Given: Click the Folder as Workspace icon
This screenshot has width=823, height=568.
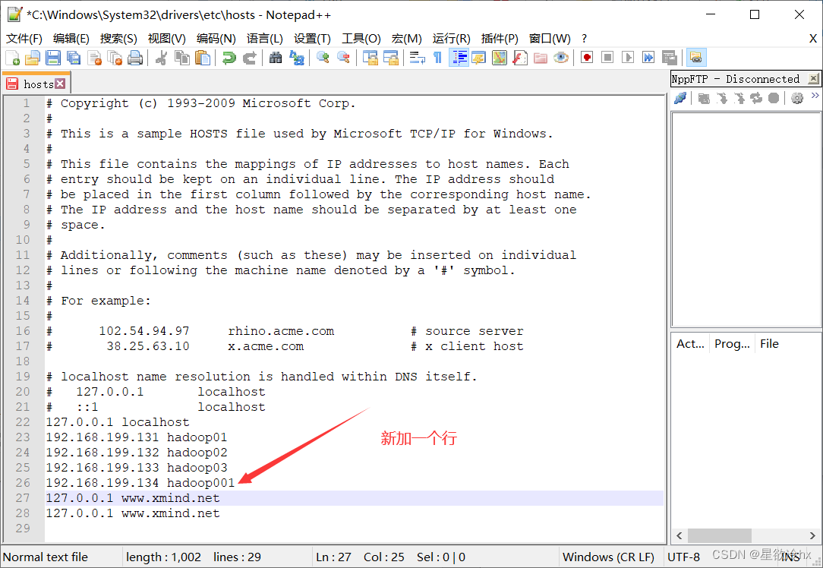Looking at the screenshot, I should click(540, 58).
